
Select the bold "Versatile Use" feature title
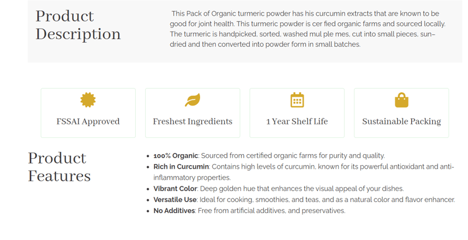pos(175,200)
